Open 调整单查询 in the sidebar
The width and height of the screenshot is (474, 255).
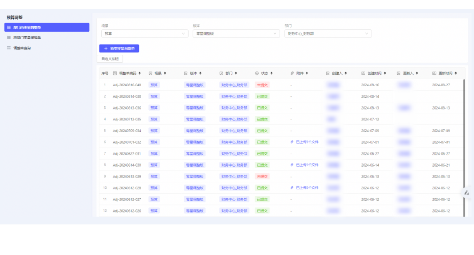(22, 48)
